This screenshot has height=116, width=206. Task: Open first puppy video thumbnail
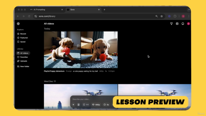tap(62, 50)
